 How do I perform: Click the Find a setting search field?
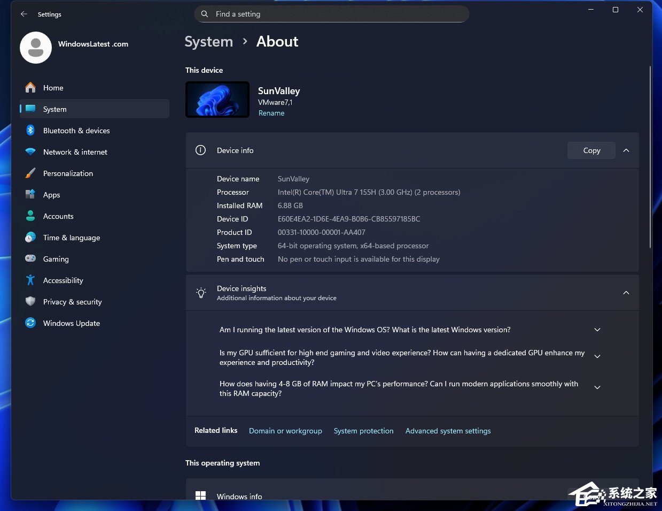pyautogui.click(x=331, y=14)
